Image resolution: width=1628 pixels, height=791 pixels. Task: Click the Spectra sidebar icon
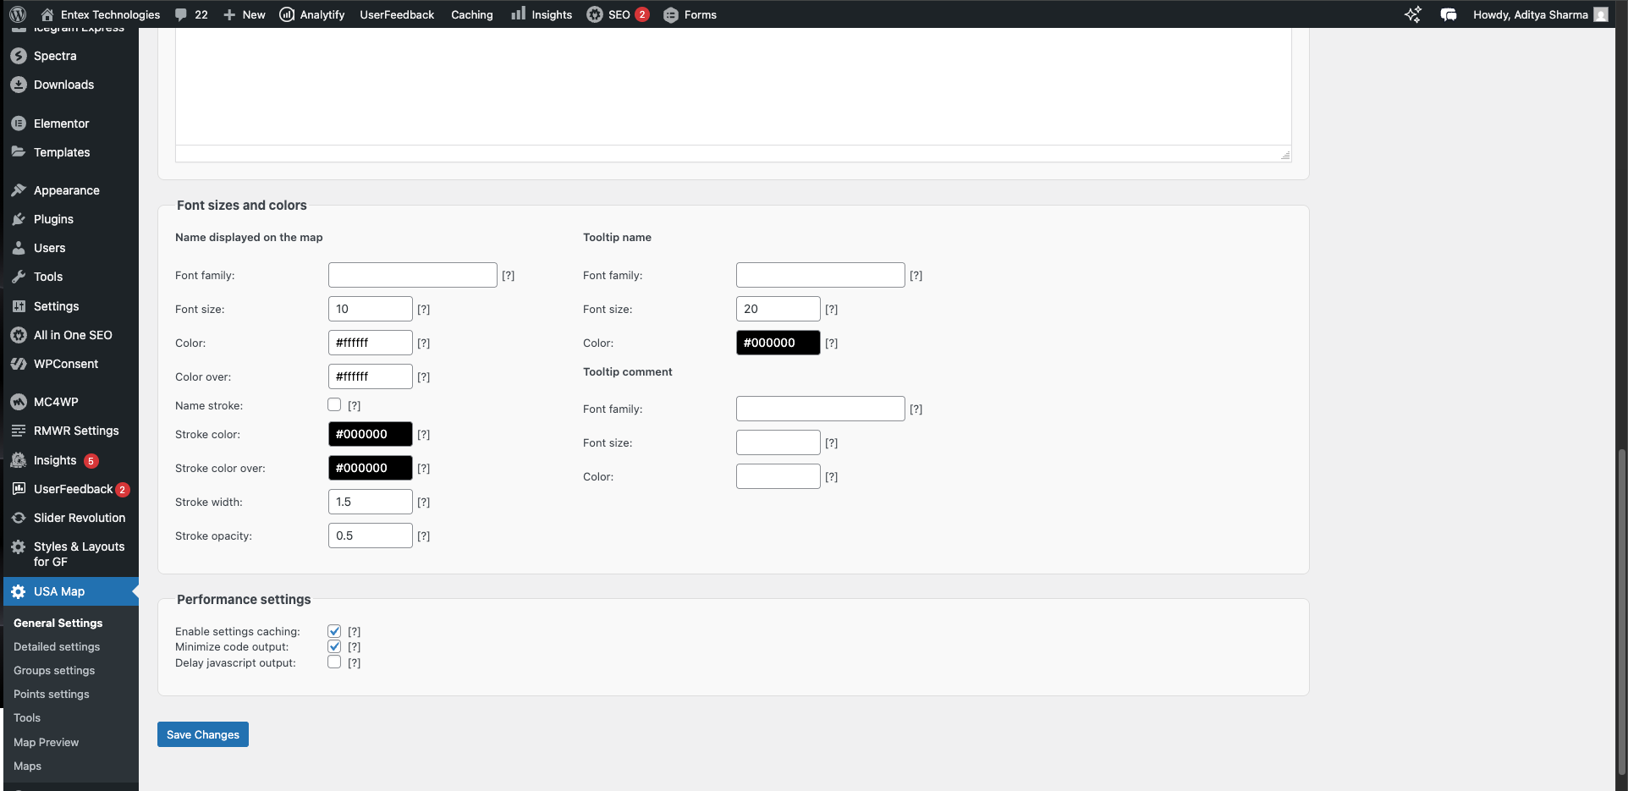(19, 56)
